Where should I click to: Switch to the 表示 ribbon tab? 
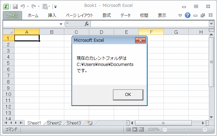[x=162, y=16]
